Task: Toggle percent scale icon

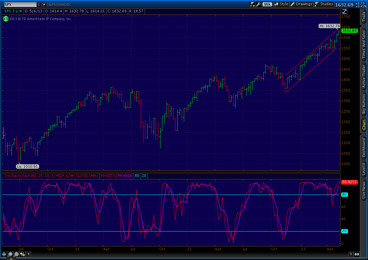Action: click(23, 254)
